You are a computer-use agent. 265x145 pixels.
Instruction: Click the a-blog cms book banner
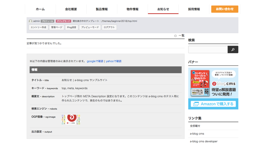click(x=213, y=88)
